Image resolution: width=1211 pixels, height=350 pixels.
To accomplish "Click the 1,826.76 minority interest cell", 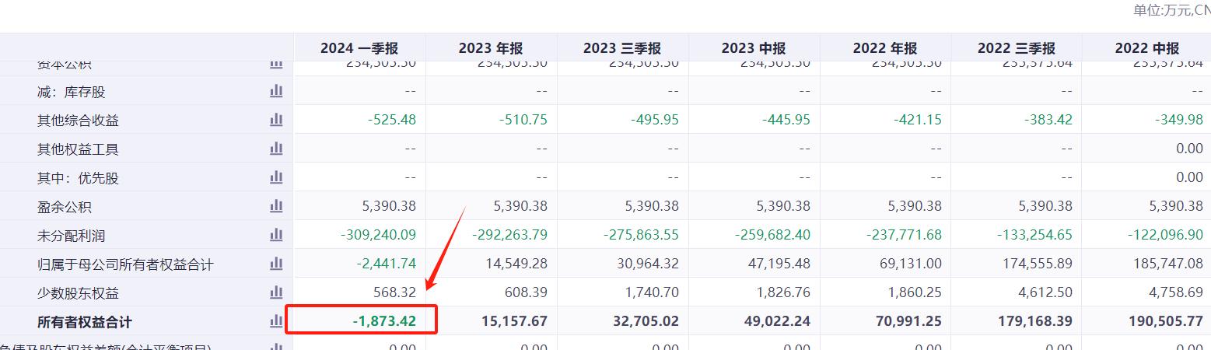I will (784, 293).
